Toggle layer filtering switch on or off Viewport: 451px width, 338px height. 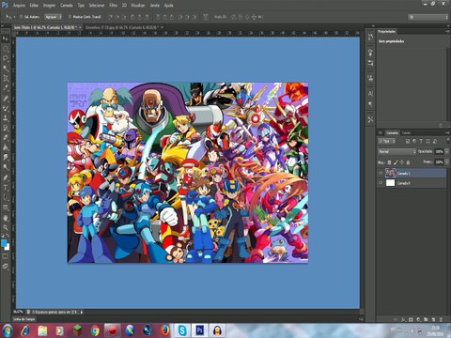[447, 141]
